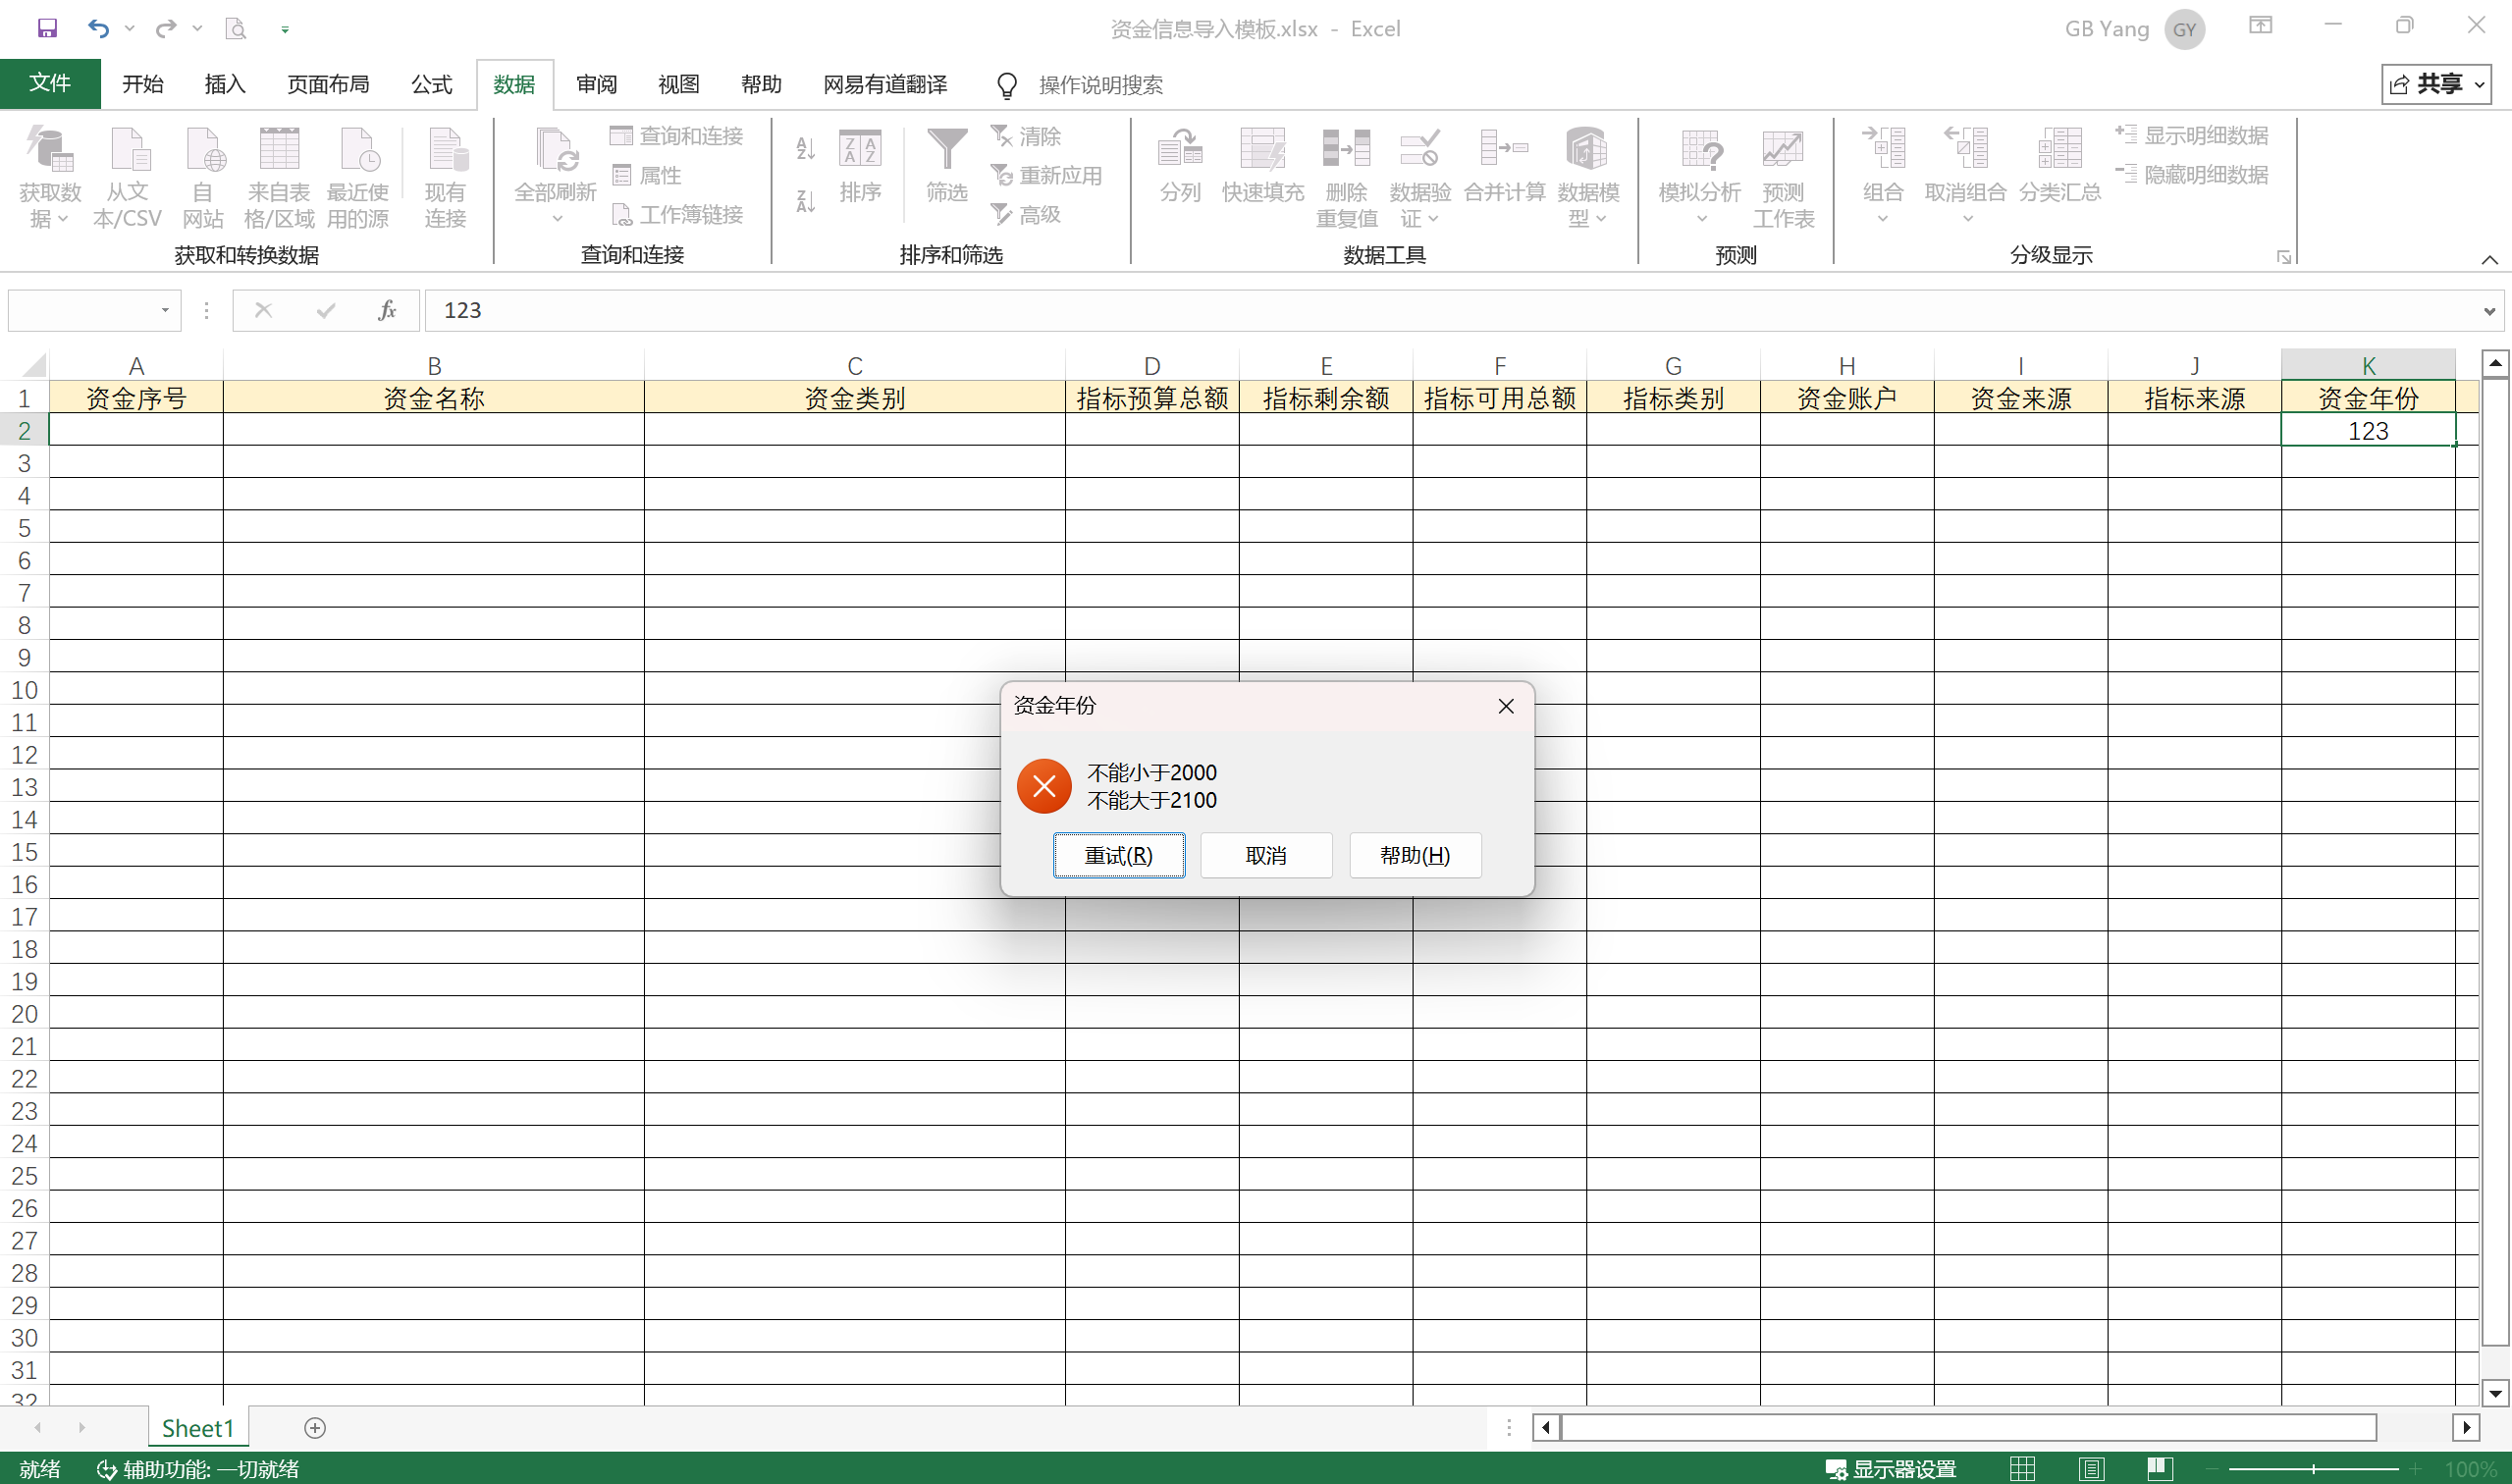Click Consolidate (合并计算) icon
2512x1484 pixels.
pyautogui.click(x=1504, y=166)
